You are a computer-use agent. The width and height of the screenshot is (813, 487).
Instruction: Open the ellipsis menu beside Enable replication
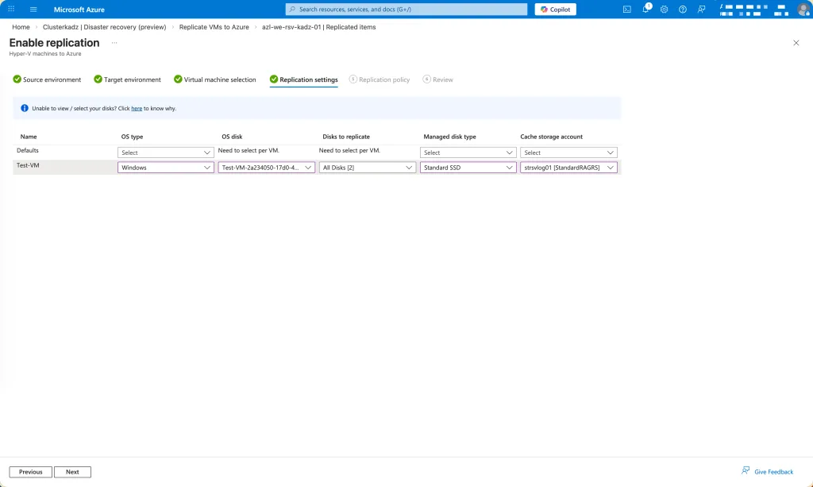tap(114, 43)
